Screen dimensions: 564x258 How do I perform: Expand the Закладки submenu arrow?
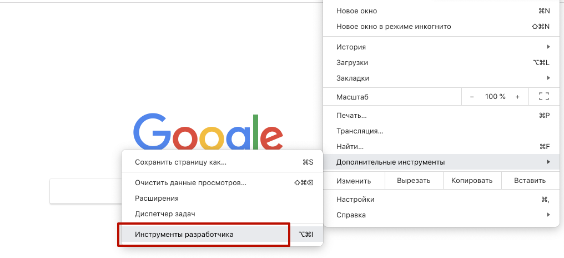pyautogui.click(x=548, y=78)
